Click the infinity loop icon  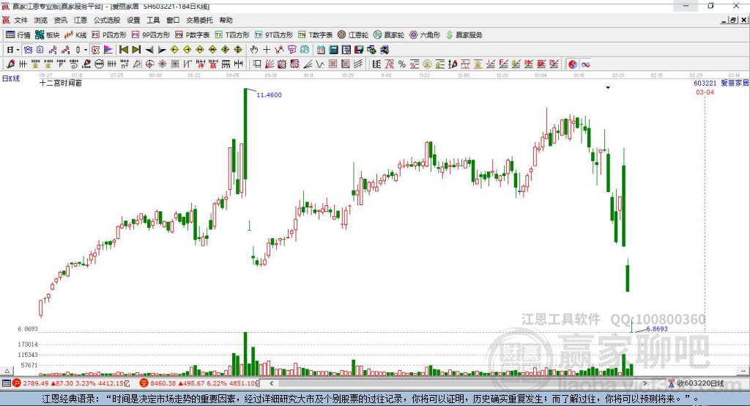coord(585,64)
